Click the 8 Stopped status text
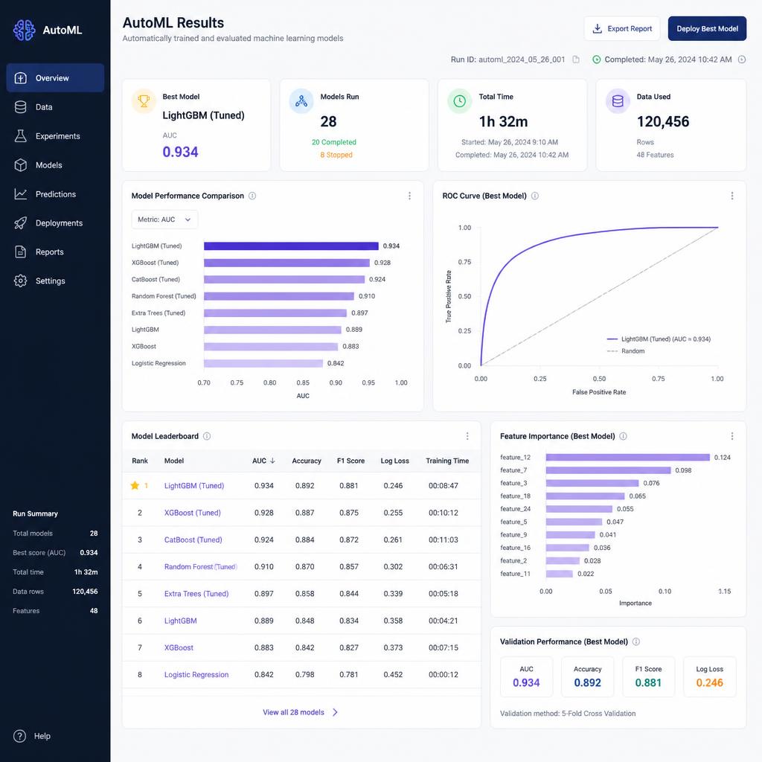 pos(336,155)
